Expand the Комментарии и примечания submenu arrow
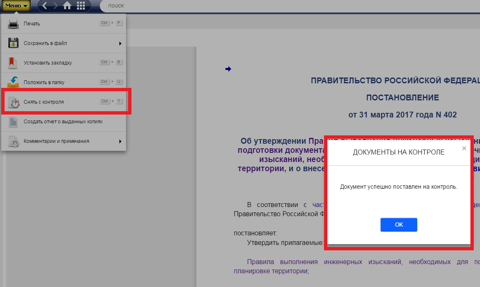 pos(120,141)
